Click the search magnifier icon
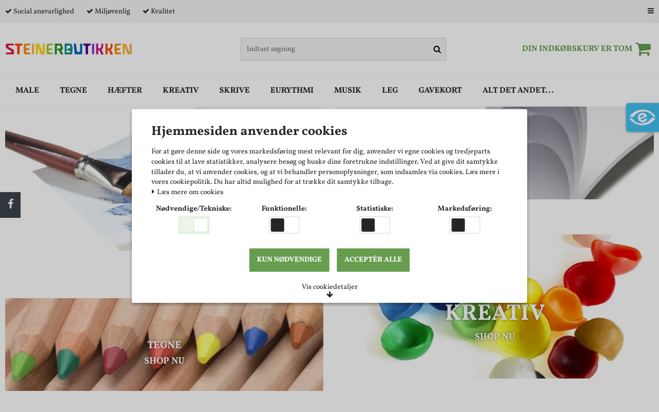 click(437, 49)
